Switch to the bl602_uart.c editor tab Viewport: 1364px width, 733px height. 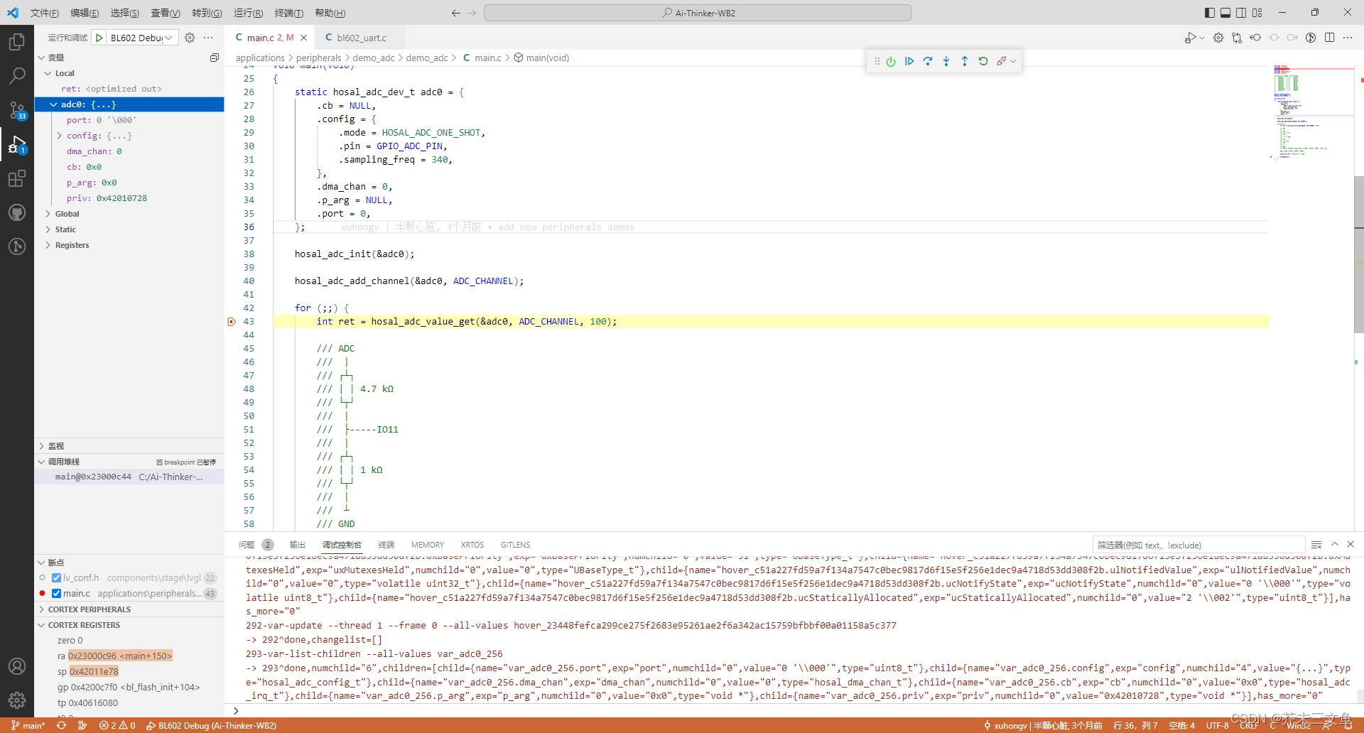coord(362,38)
